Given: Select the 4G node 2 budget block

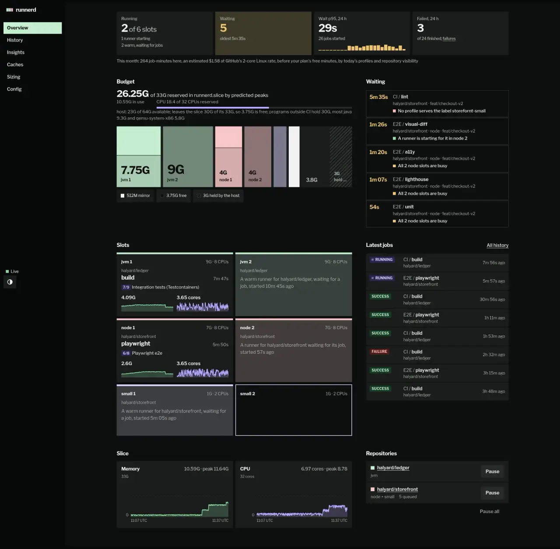Looking at the screenshot, I should click(258, 157).
